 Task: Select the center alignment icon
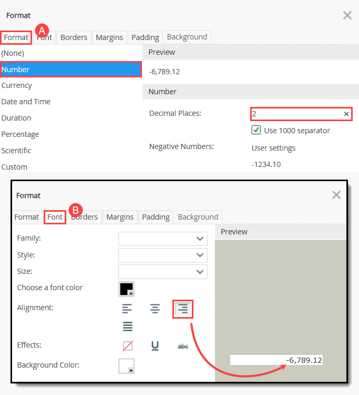point(155,309)
